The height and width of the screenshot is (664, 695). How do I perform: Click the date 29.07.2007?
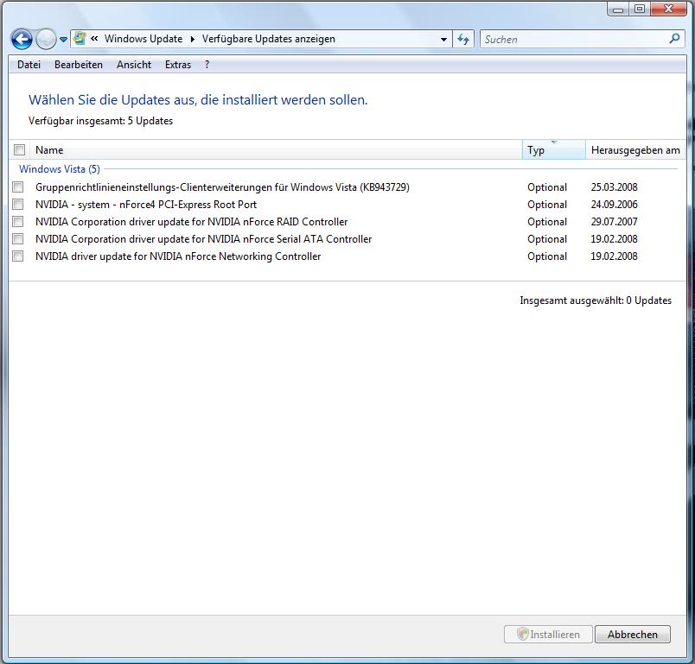click(x=614, y=222)
